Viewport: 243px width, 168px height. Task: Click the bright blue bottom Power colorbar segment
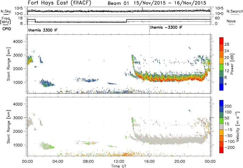[221, 87]
